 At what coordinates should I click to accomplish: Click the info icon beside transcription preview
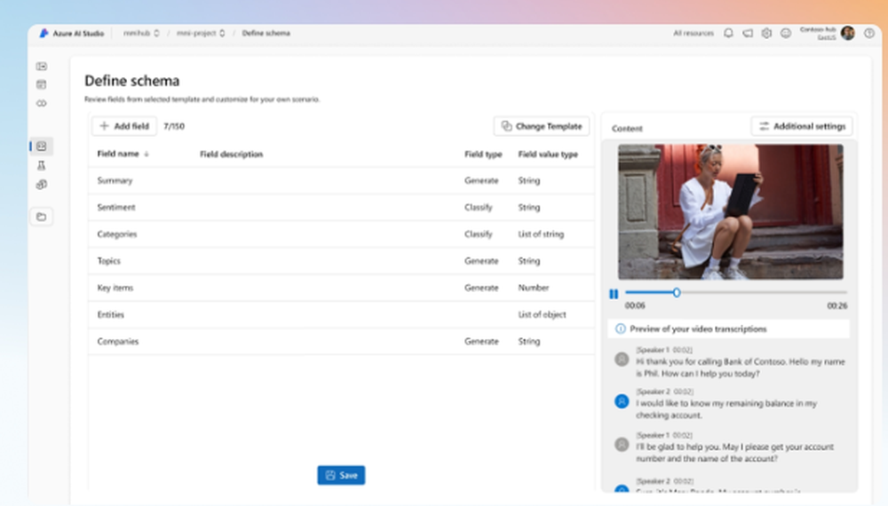[x=621, y=328]
